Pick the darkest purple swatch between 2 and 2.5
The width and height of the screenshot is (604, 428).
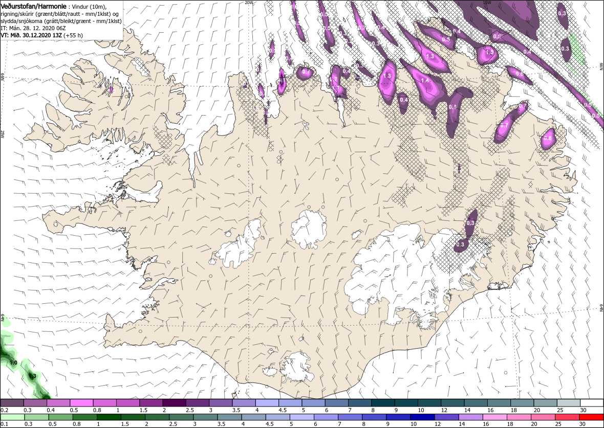(x=174, y=403)
